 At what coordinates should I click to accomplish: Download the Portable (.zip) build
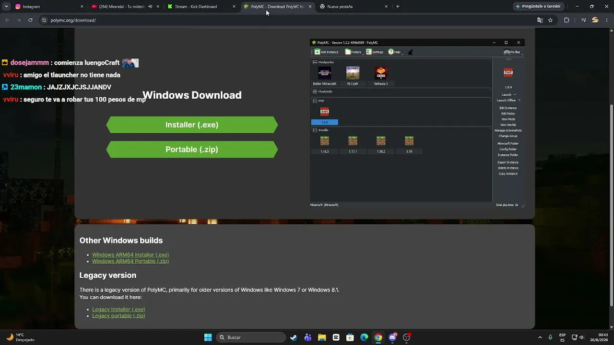click(x=192, y=149)
